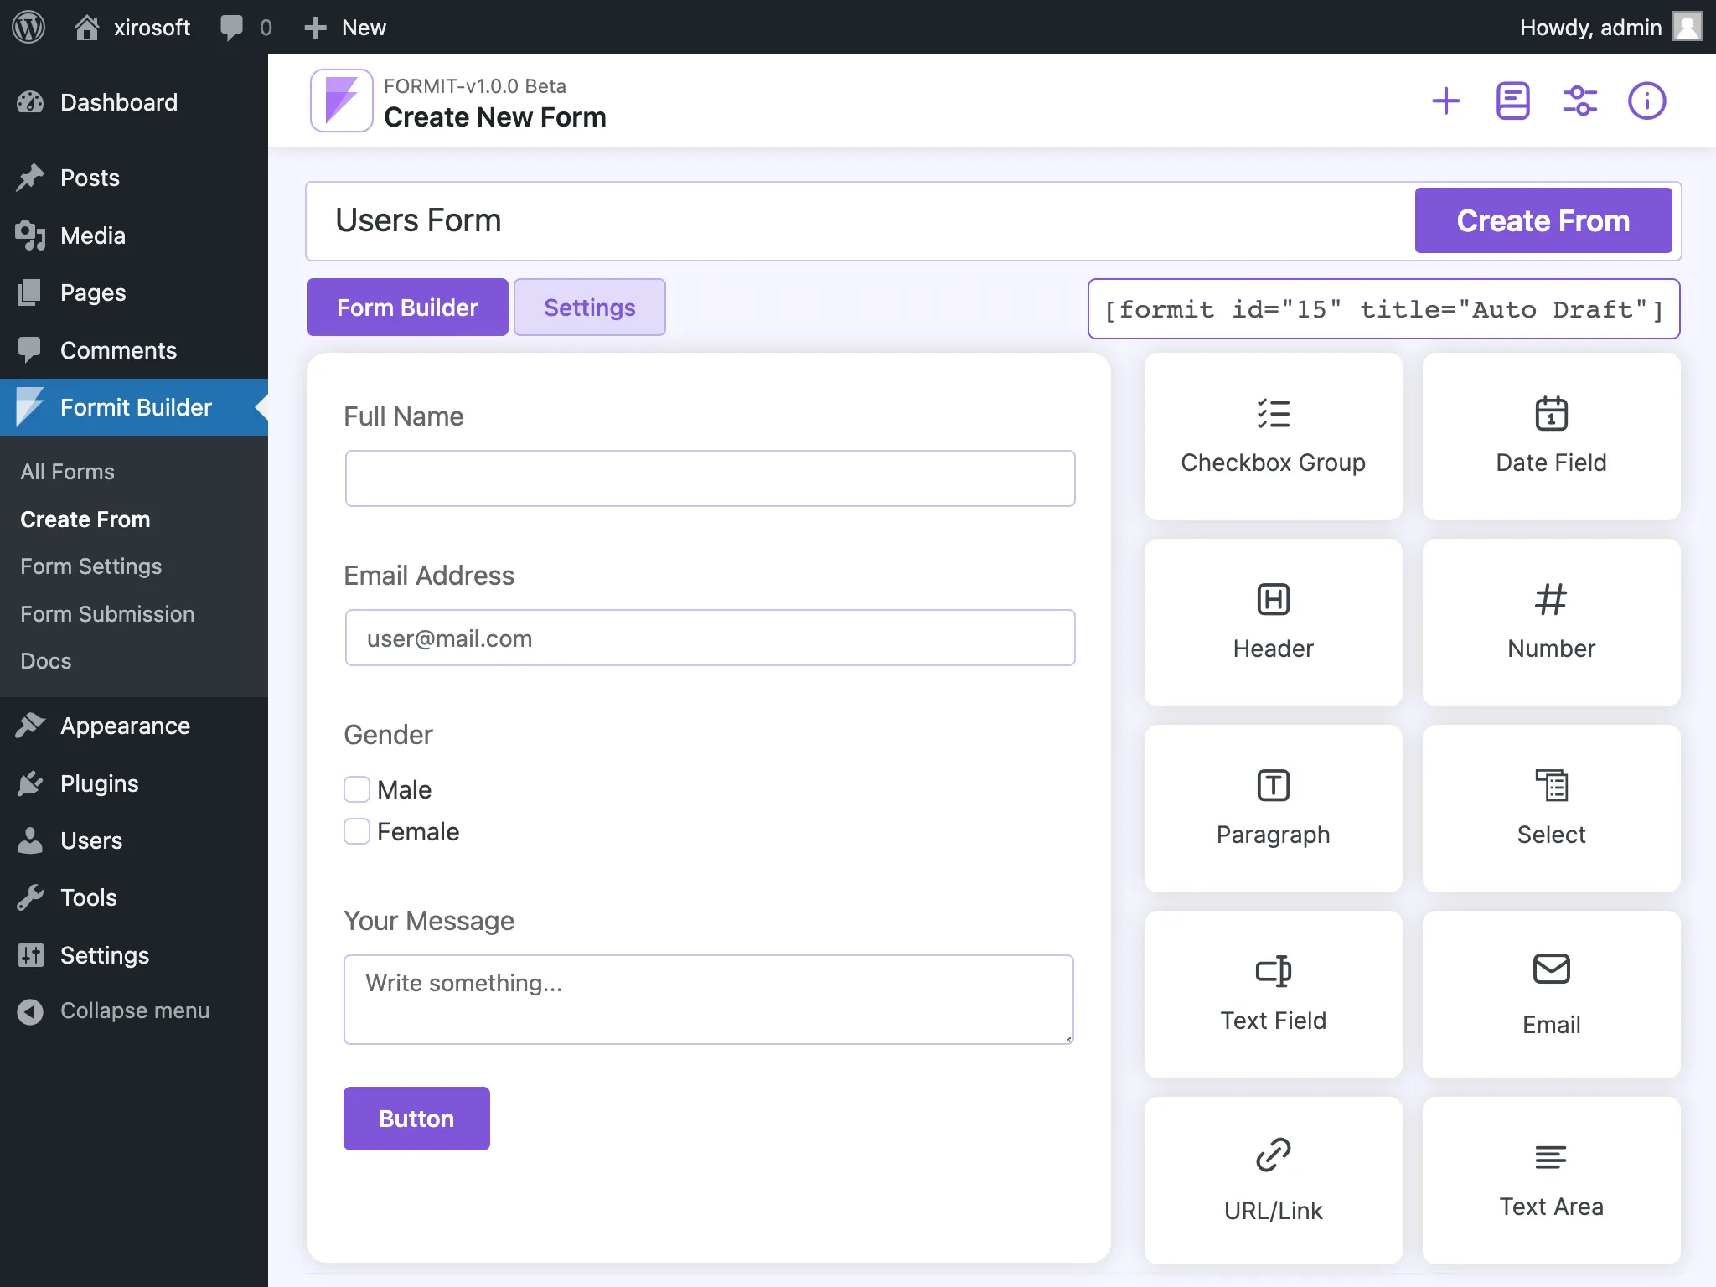The width and height of the screenshot is (1716, 1287).
Task: Open the forms list document icon
Action: (1512, 101)
